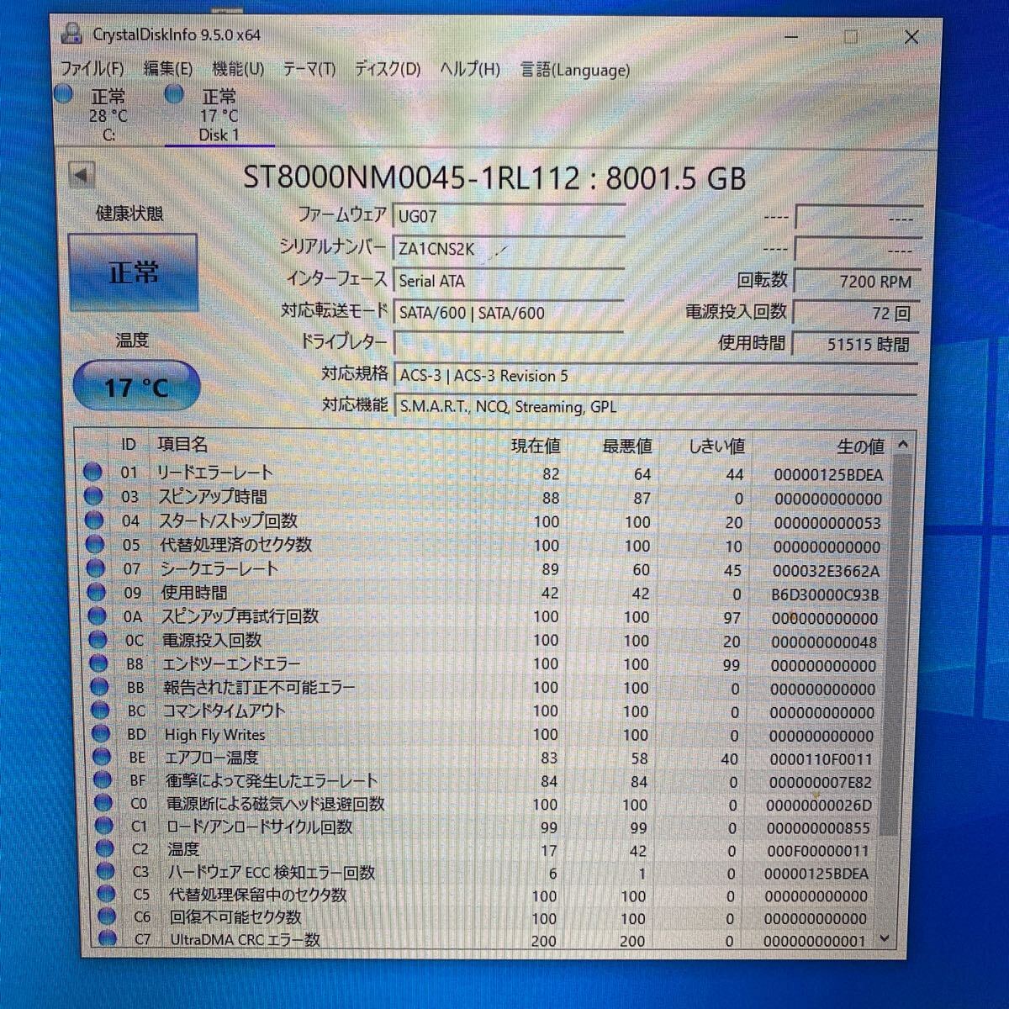This screenshot has width=1009, height=1009.
Task: Click the 現在値 column header
Action: point(536,446)
